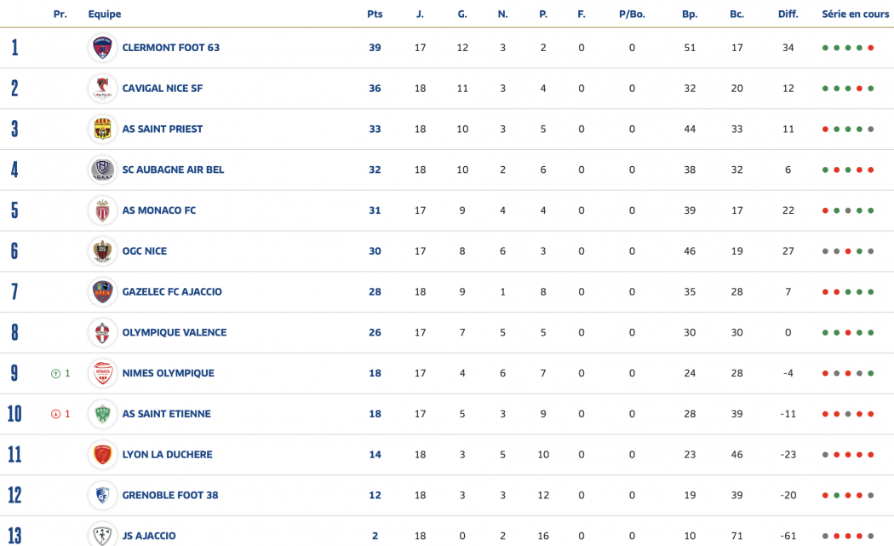The image size is (894, 546).
Task: Click the Série en cours column header
Action: coord(855,14)
